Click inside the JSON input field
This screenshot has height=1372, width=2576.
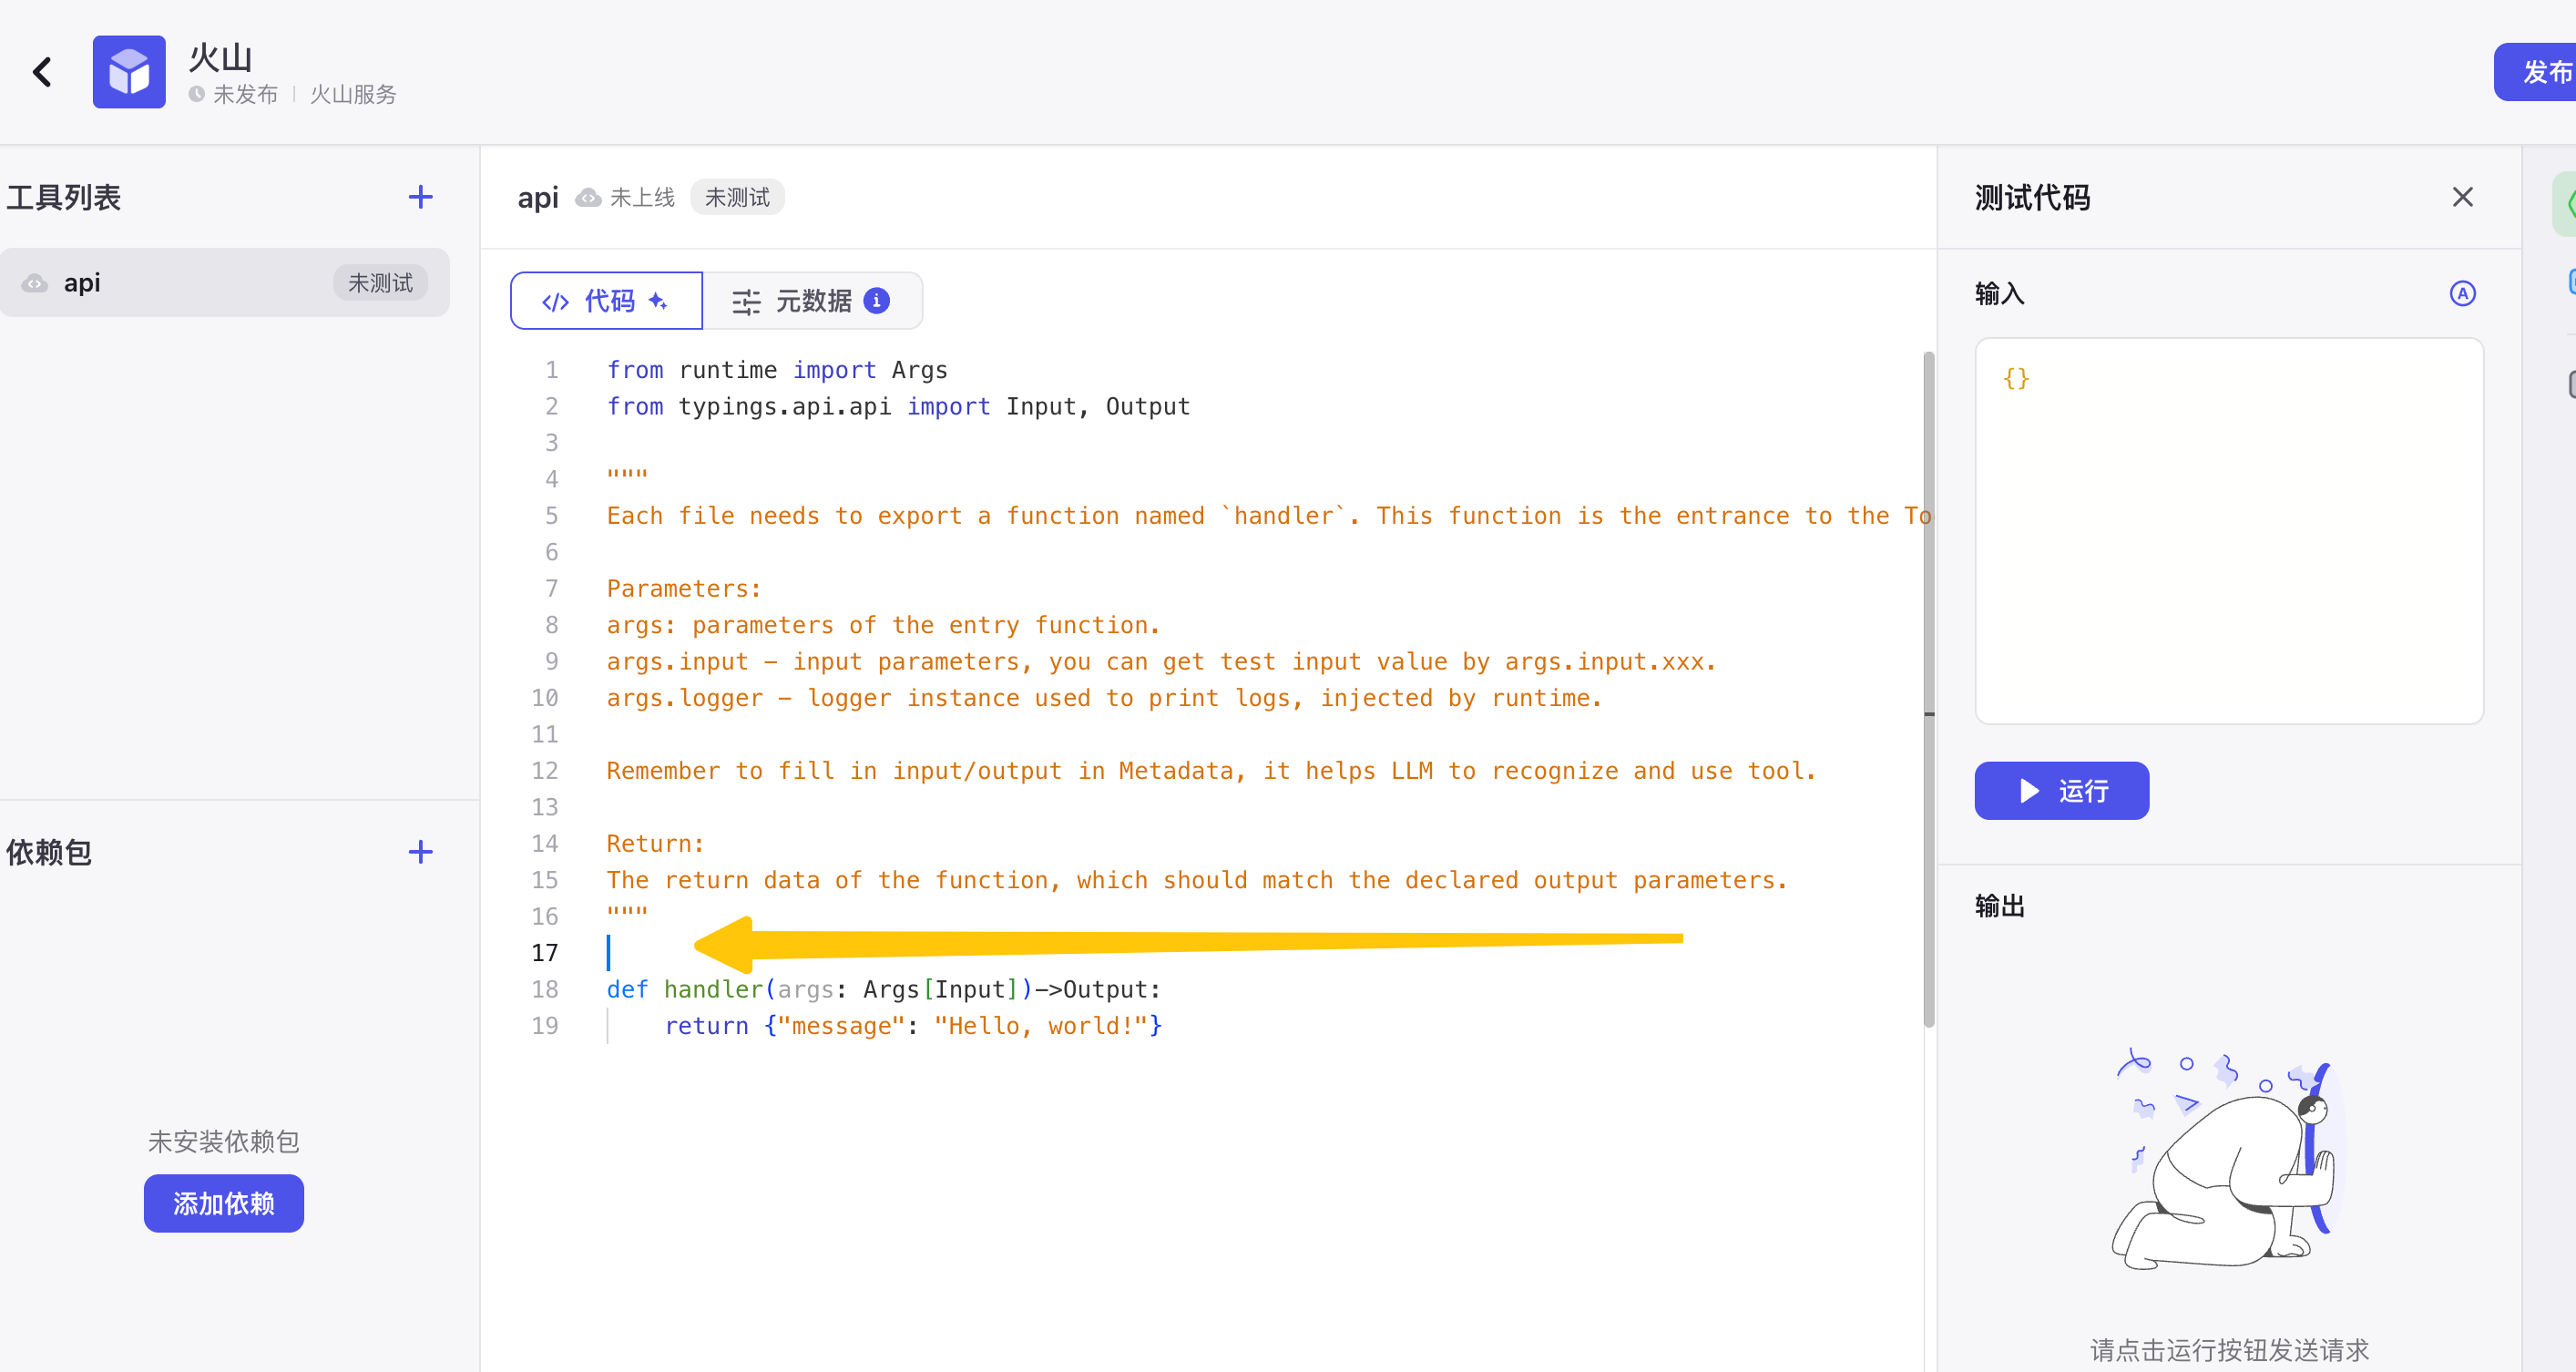[2228, 530]
